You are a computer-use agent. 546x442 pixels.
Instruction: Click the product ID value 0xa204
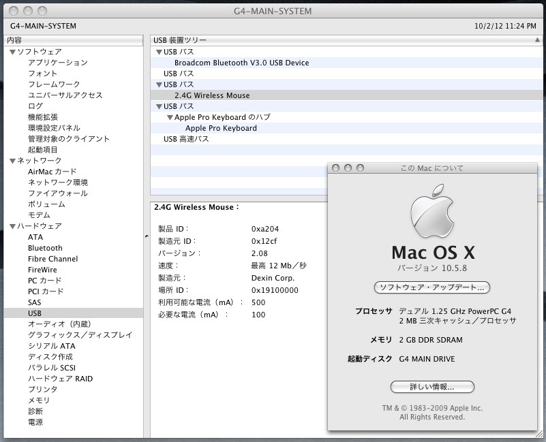point(265,229)
